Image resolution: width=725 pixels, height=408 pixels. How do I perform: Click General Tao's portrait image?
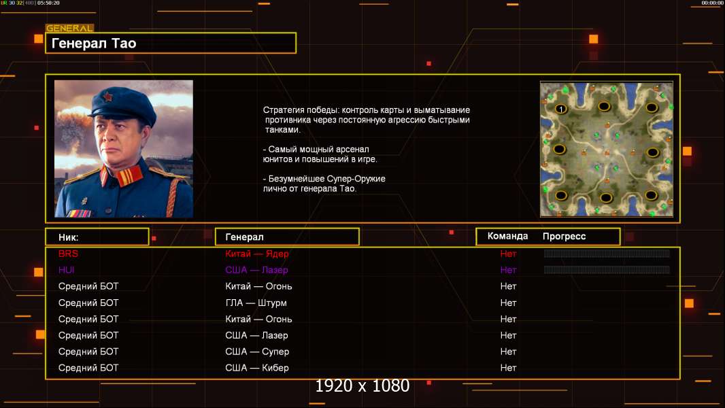124,148
